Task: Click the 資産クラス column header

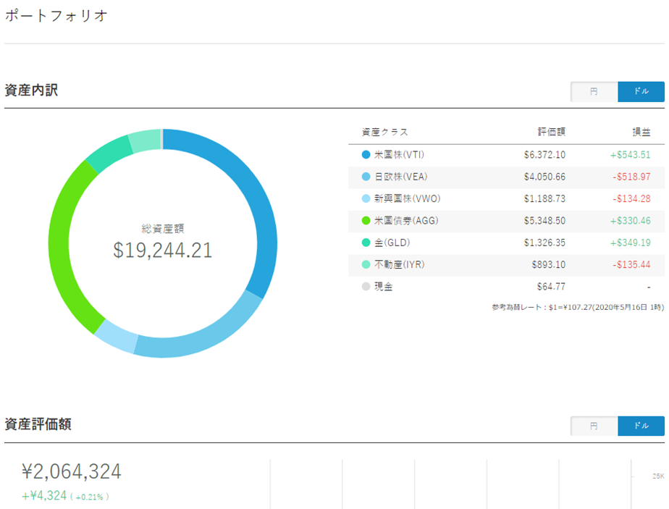Action: [x=385, y=132]
